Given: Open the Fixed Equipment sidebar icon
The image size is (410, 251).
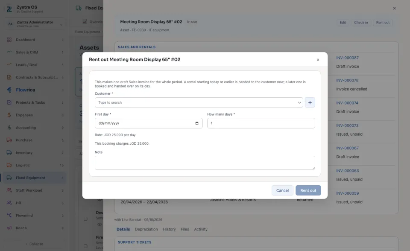Looking at the screenshot, I should pos(9,178).
